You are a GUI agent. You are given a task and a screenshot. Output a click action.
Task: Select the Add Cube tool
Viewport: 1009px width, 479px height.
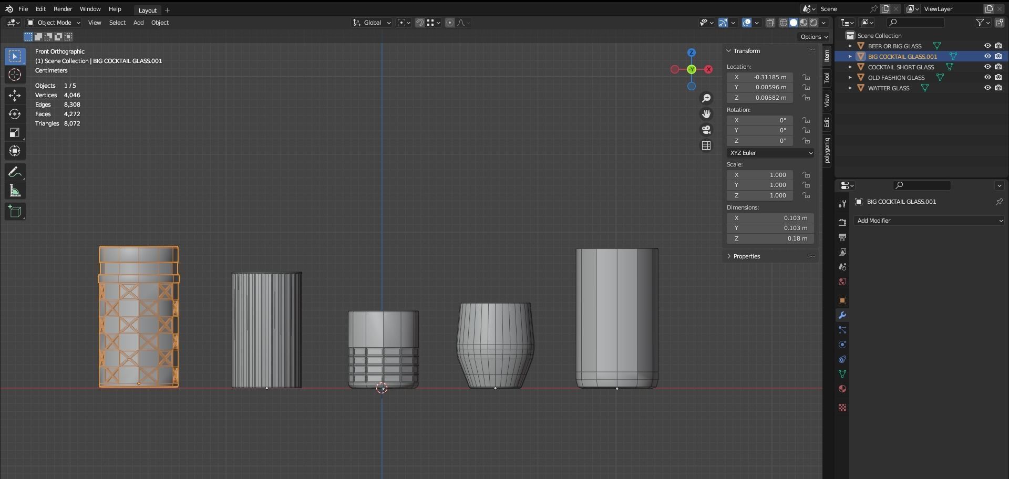15,212
